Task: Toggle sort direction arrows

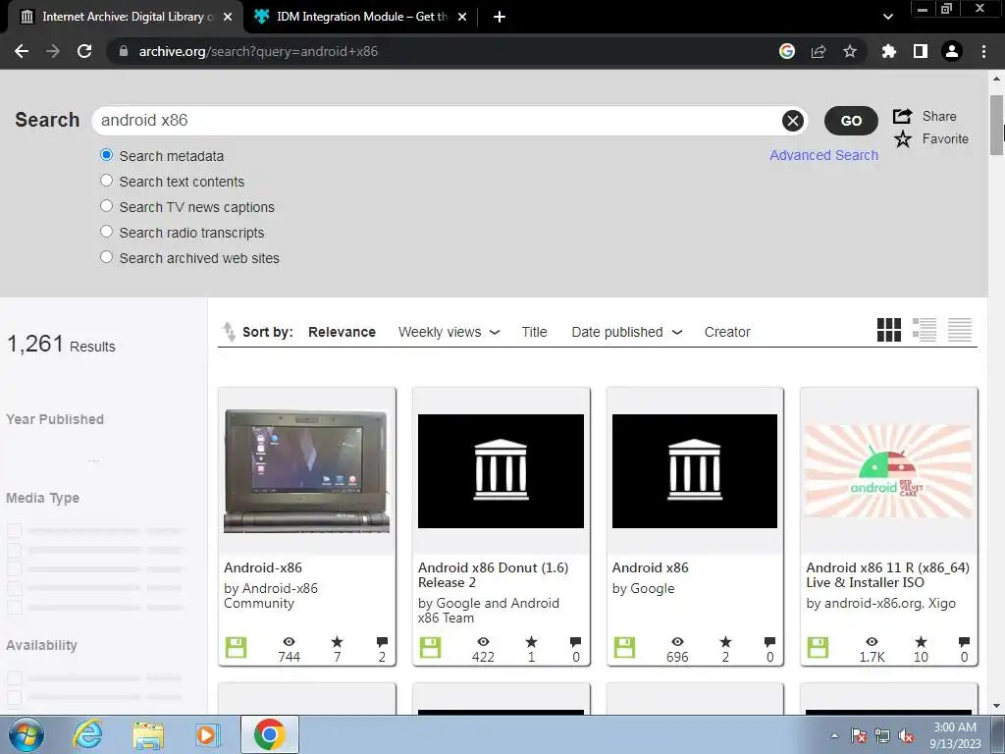Action: point(229,332)
